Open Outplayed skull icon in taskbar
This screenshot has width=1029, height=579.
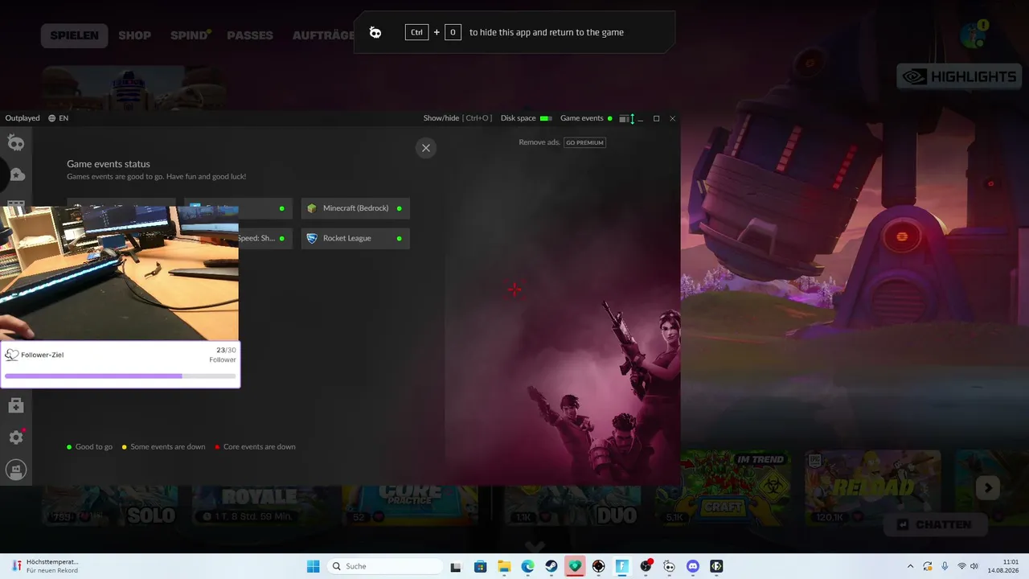pyautogui.click(x=670, y=566)
